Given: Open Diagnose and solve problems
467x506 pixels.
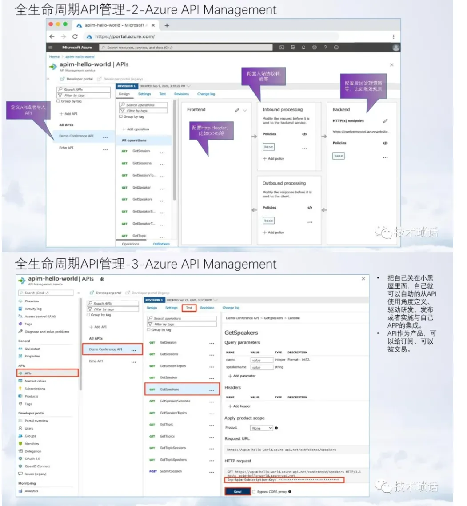Looking at the screenshot, I should click(x=47, y=332).
